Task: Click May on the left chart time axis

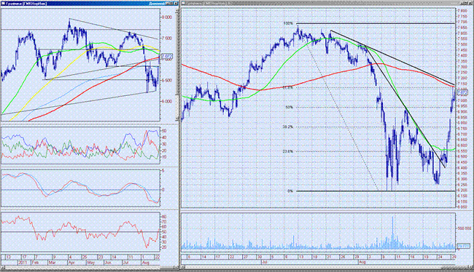Action: (x=90, y=263)
